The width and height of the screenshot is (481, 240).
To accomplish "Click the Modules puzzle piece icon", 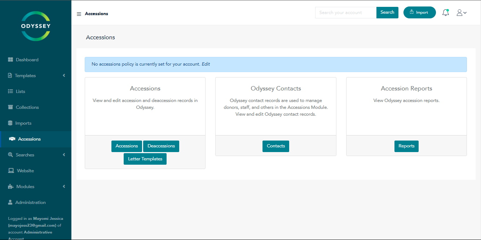I will click(11, 187).
